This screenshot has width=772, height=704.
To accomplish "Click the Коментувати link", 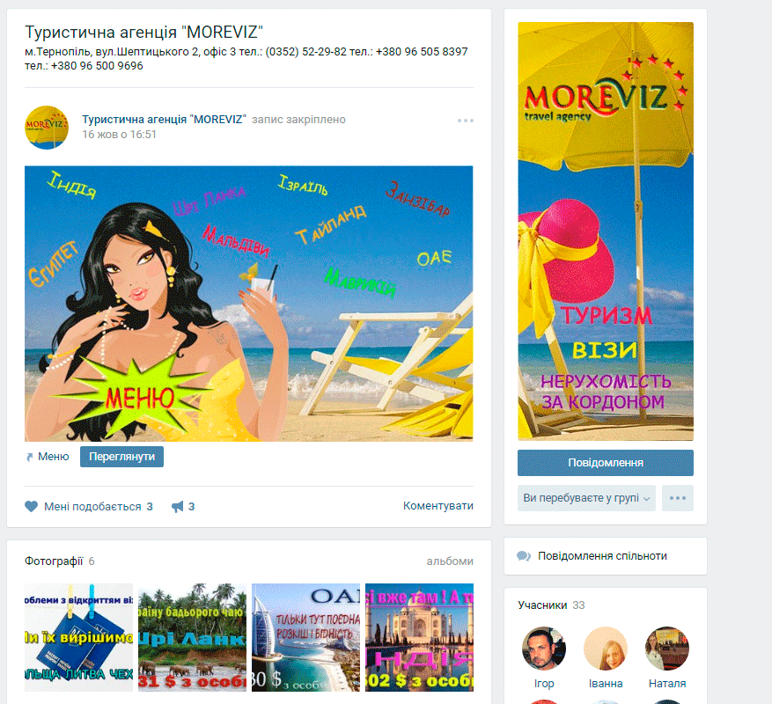I will (438, 506).
